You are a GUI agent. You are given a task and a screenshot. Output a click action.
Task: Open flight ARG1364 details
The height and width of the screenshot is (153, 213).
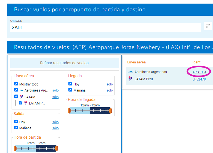(199, 72)
